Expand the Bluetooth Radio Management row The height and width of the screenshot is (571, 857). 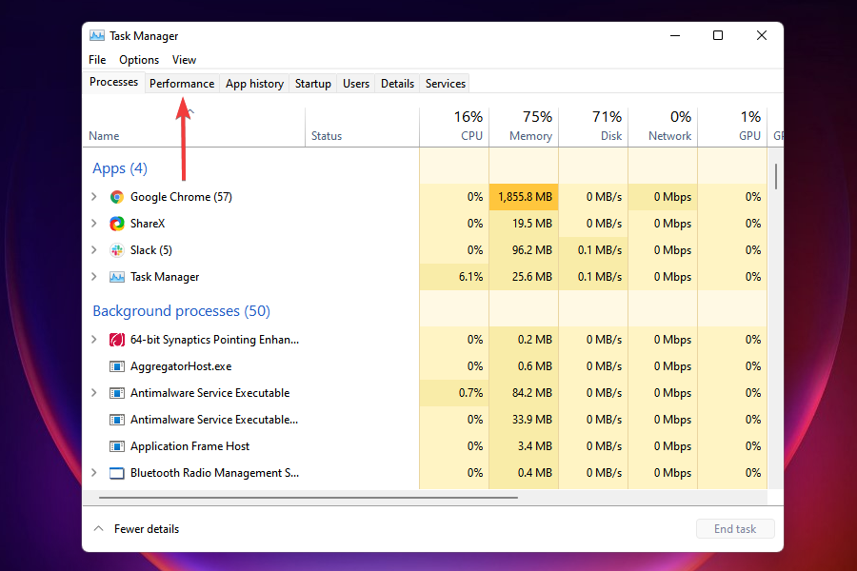[x=94, y=473]
